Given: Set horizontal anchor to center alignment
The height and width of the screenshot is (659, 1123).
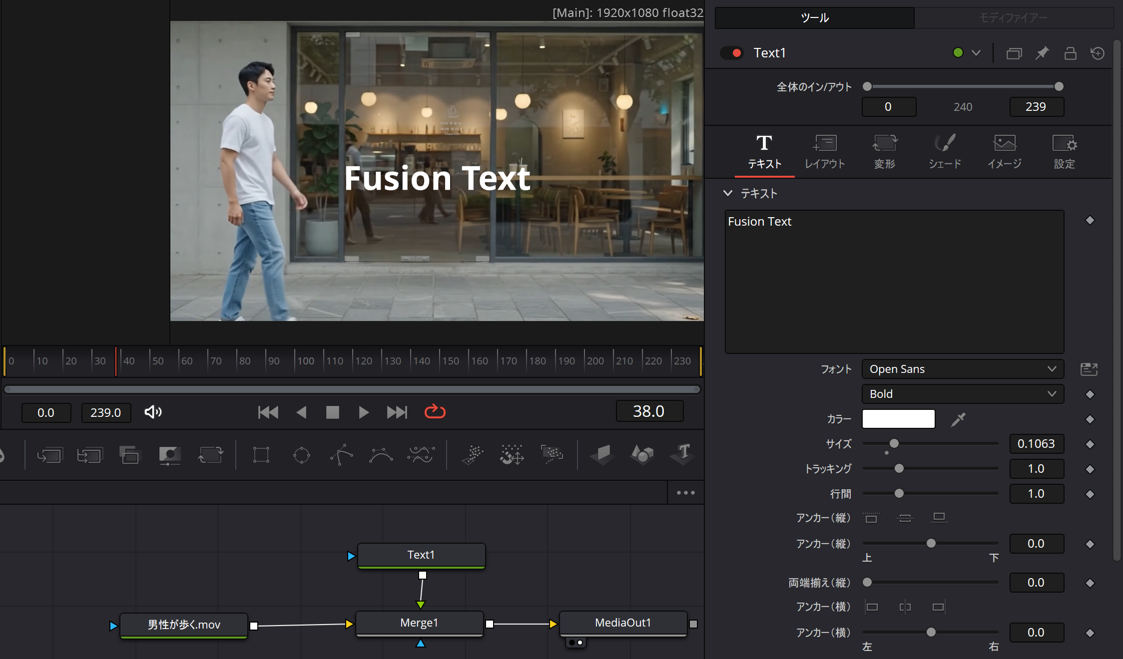Looking at the screenshot, I should 905,607.
